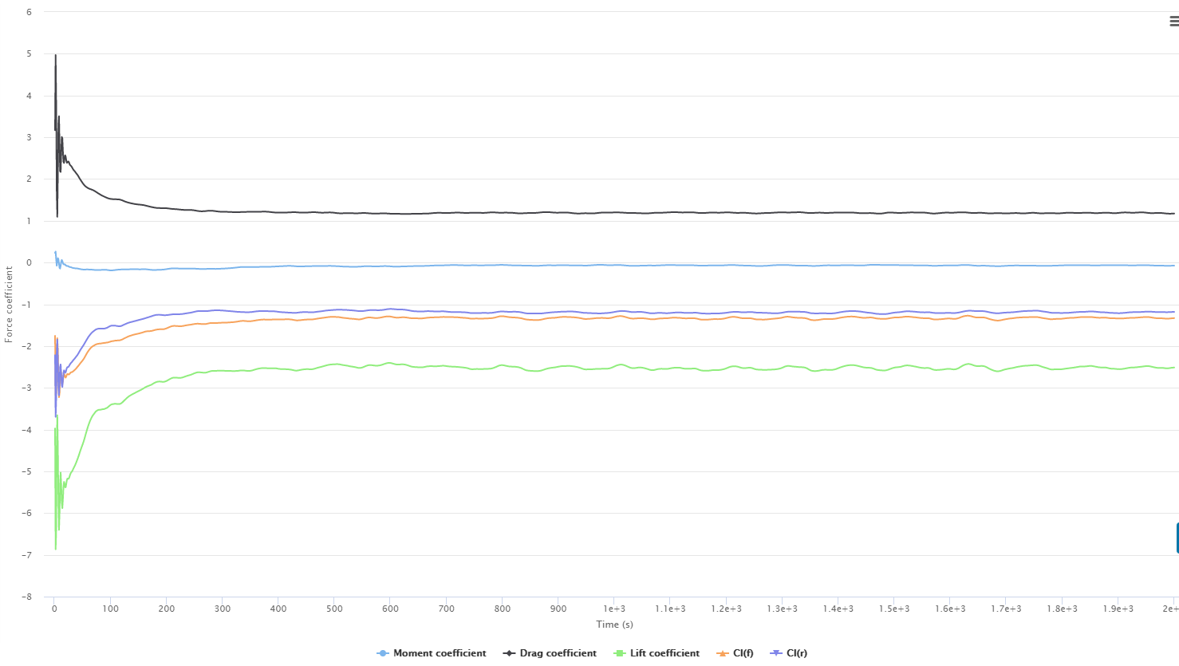Click the "Time (s)" x-axis title
The width and height of the screenshot is (1179, 666).
coord(614,625)
